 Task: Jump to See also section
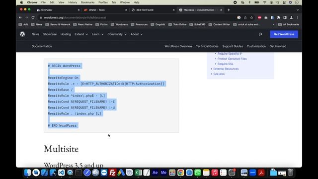(219, 74)
